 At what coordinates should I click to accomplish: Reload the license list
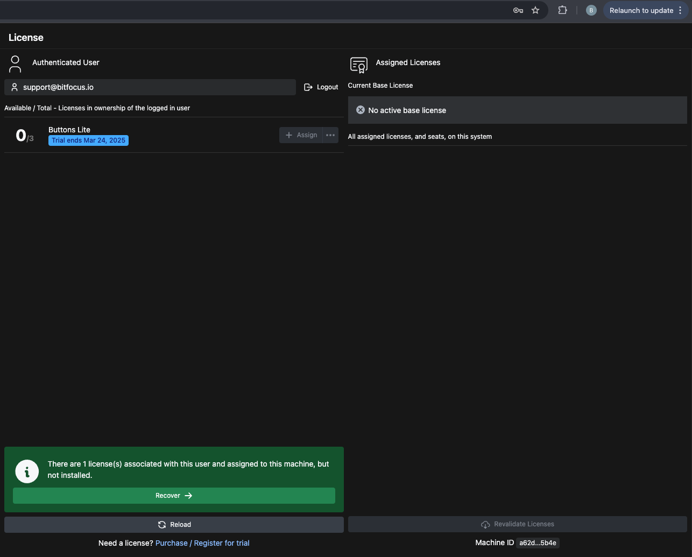pyautogui.click(x=174, y=525)
